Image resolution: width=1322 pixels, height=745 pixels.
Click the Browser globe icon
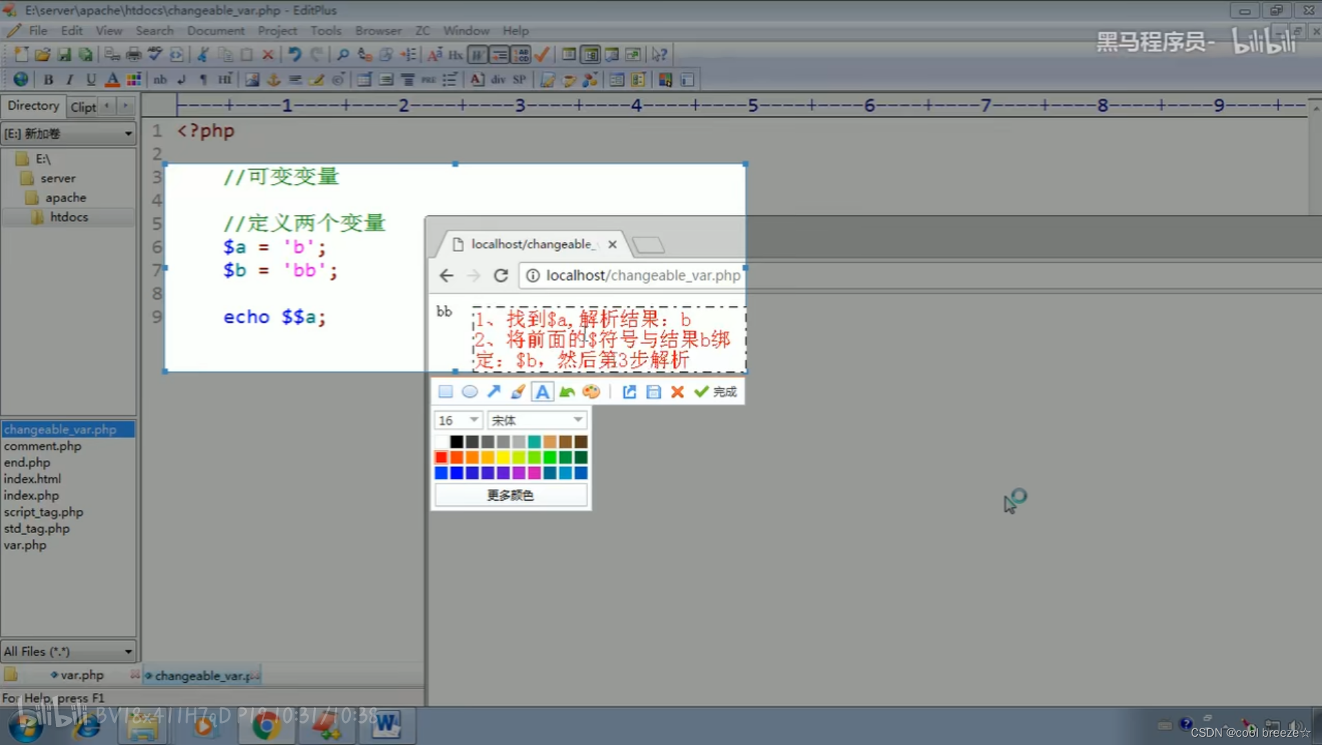click(21, 79)
